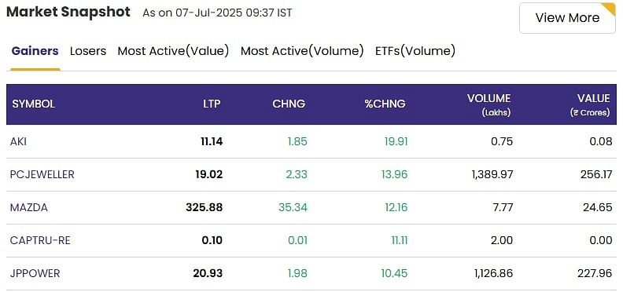Click the %CHNG column header
This screenshot has width=623, height=292.
click(x=385, y=104)
